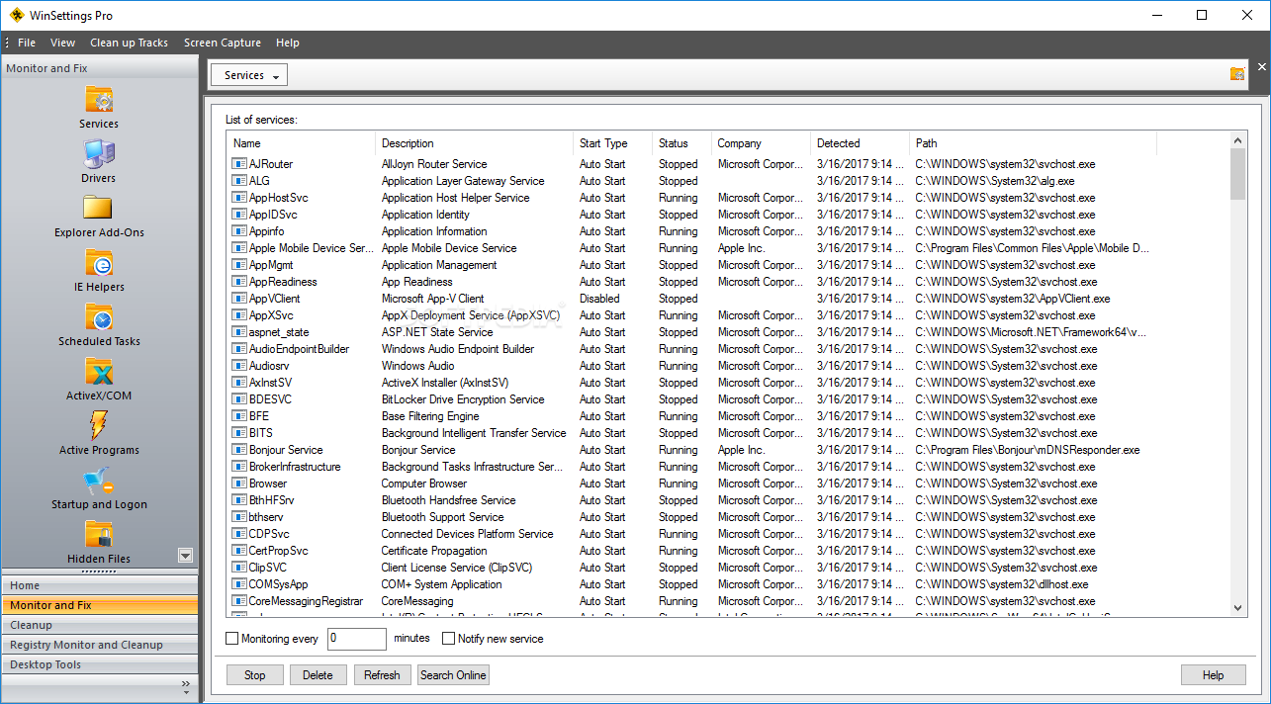1271x704 pixels.
Task: Sort the list by Company column
Action: pos(762,143)
